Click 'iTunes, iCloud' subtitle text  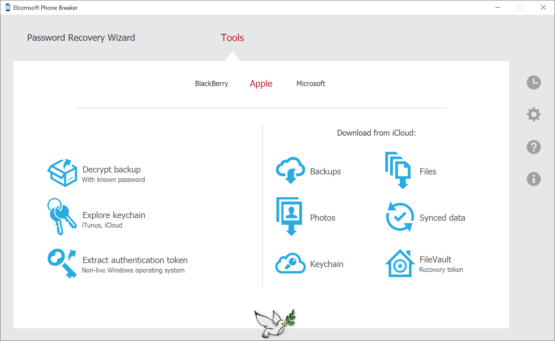click(102, 225)
